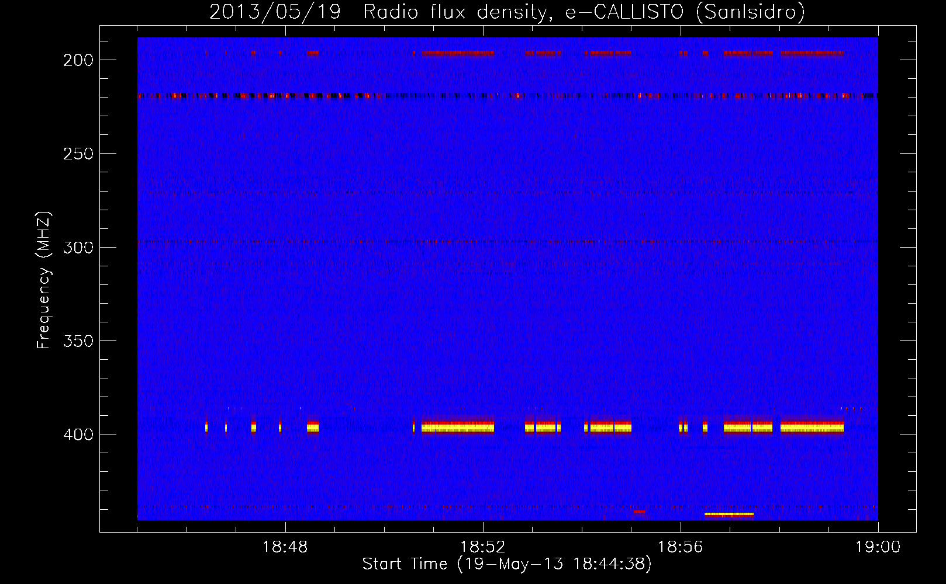Click the frequency tick label "350"
The width and height of the screenshot is (946, 584).
(x=78, y=341)
